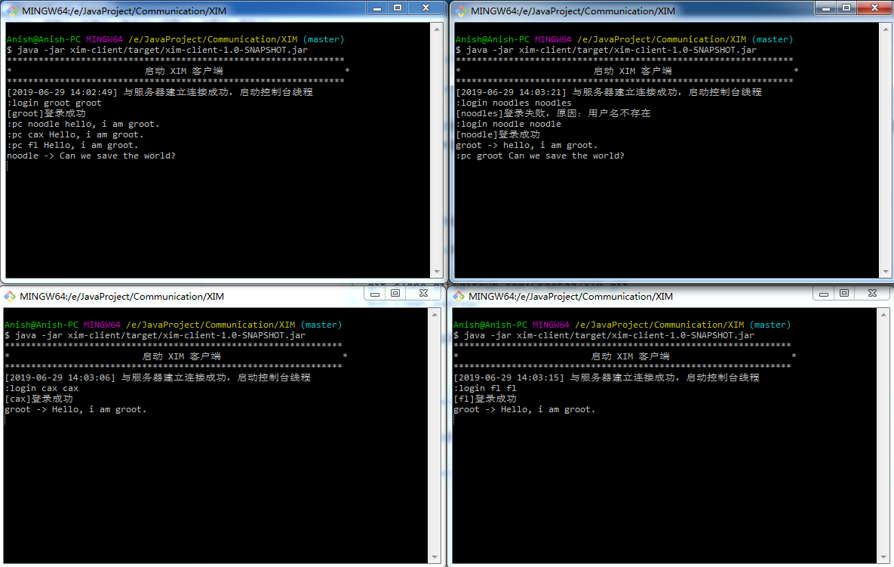Click the line "[cax]登录成功"

[x=38, y=399]
